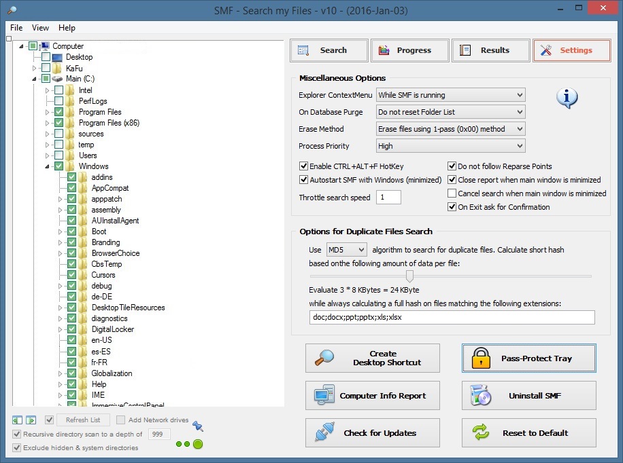Toggle the Program Files folder checkbox

pyautogui.click(x=59, y=112)
